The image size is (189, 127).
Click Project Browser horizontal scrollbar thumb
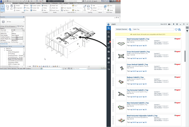point(10,66)
